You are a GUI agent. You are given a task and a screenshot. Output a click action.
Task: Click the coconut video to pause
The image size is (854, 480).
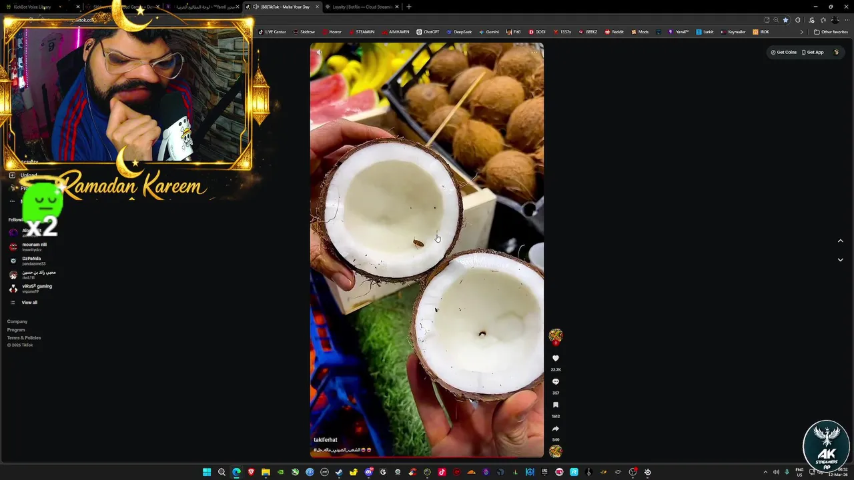tap(427, 250)
